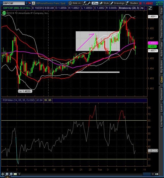Click the flask quick study icon
The image size is (164, 178).
85,3
